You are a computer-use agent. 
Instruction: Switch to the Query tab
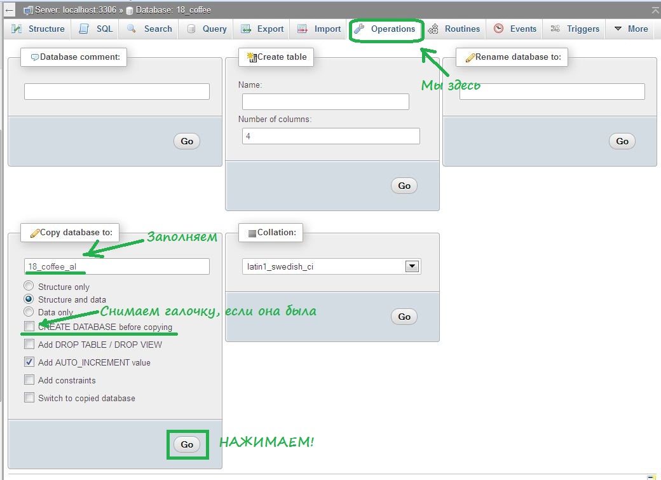[207, 29]
